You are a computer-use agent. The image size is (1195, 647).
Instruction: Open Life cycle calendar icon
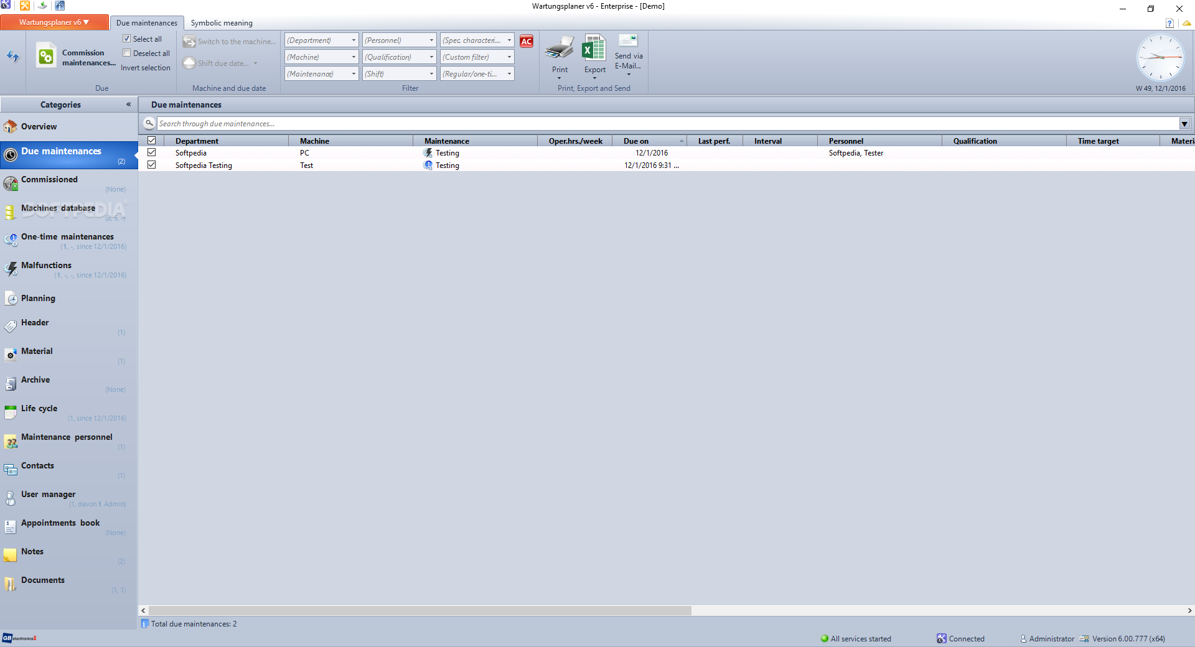pyautogui.click(x=11, y=412)
